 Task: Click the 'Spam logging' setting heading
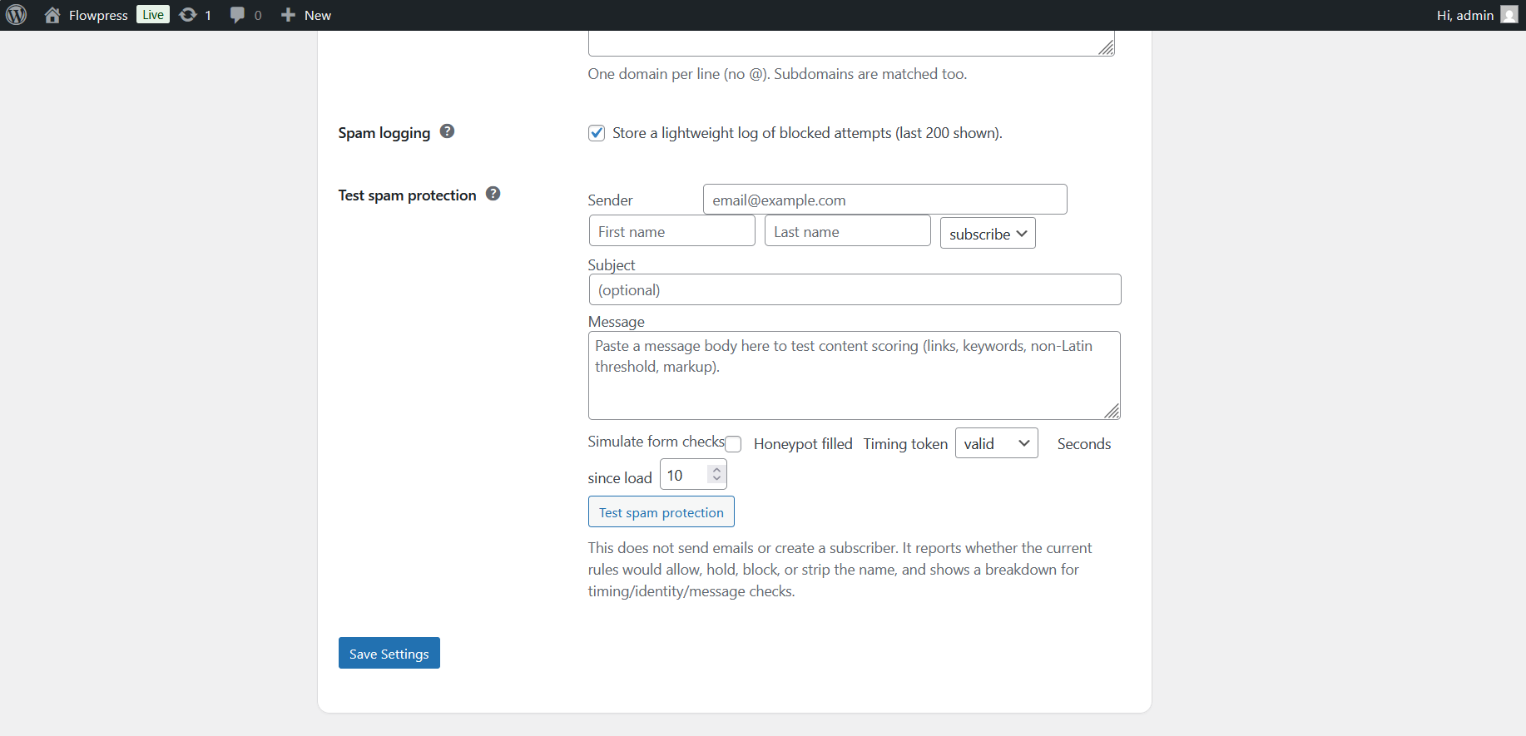click(x=384, y=133)
